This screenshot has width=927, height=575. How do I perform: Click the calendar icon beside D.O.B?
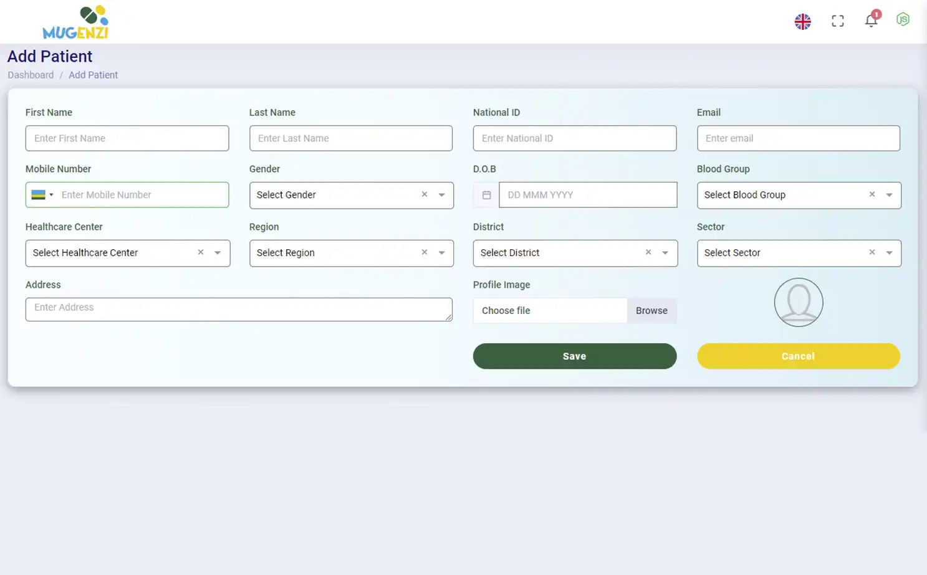coord(486,195)
